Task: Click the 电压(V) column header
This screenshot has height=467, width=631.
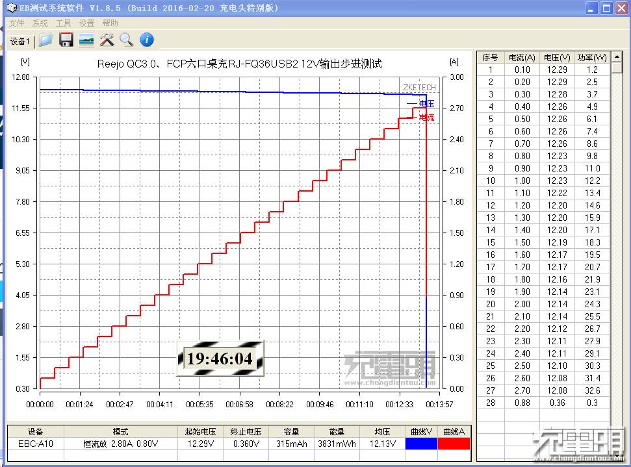Action: (557, 58)
